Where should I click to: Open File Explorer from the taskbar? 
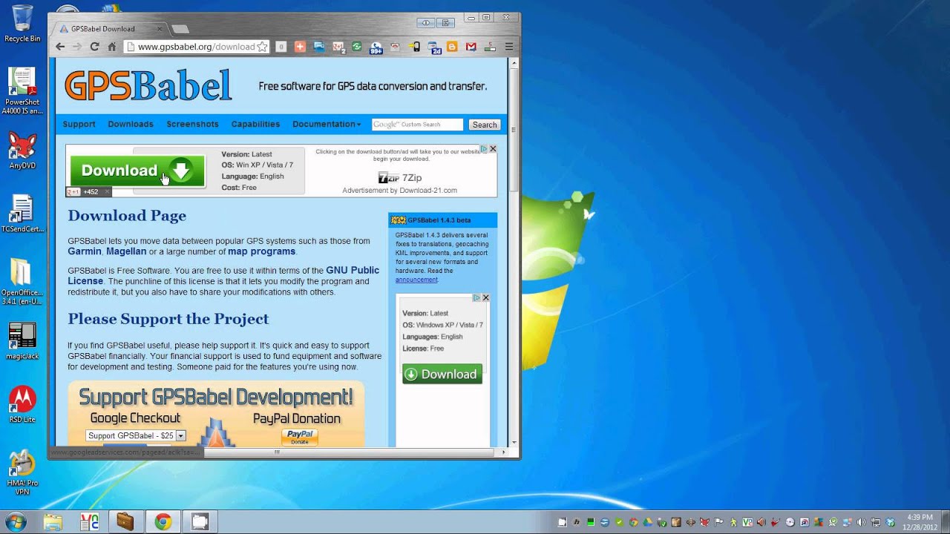coord(53,521)
